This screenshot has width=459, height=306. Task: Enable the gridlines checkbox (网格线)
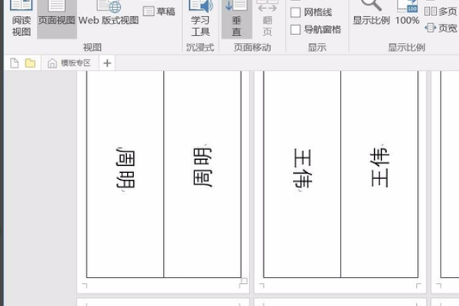(295, 12)
